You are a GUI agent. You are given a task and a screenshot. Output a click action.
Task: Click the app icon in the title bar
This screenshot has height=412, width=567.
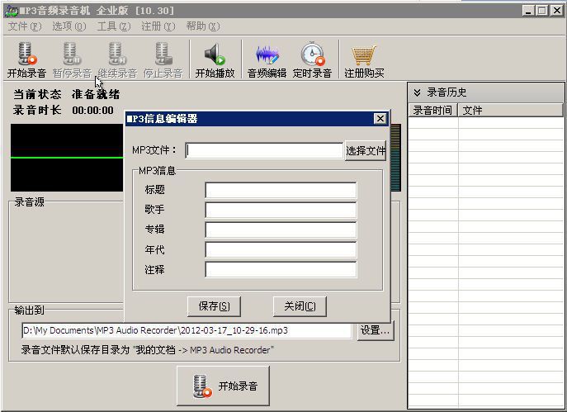pyautogui.click(x=11, y=11)
